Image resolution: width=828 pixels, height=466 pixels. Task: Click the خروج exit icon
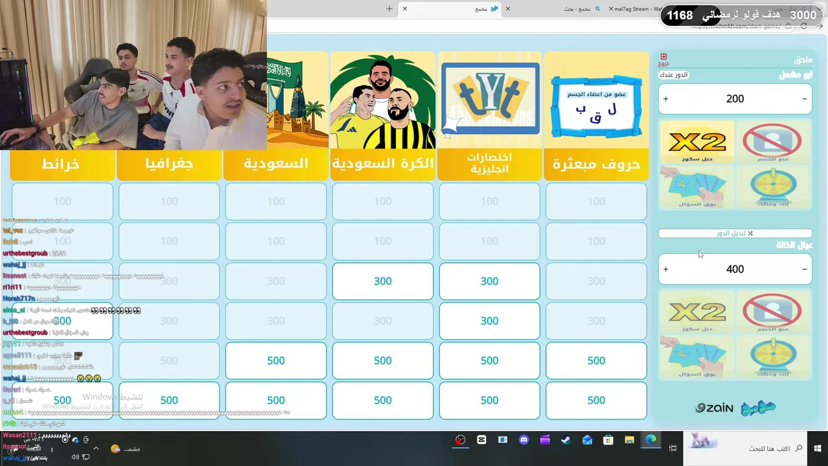point(664,60)
